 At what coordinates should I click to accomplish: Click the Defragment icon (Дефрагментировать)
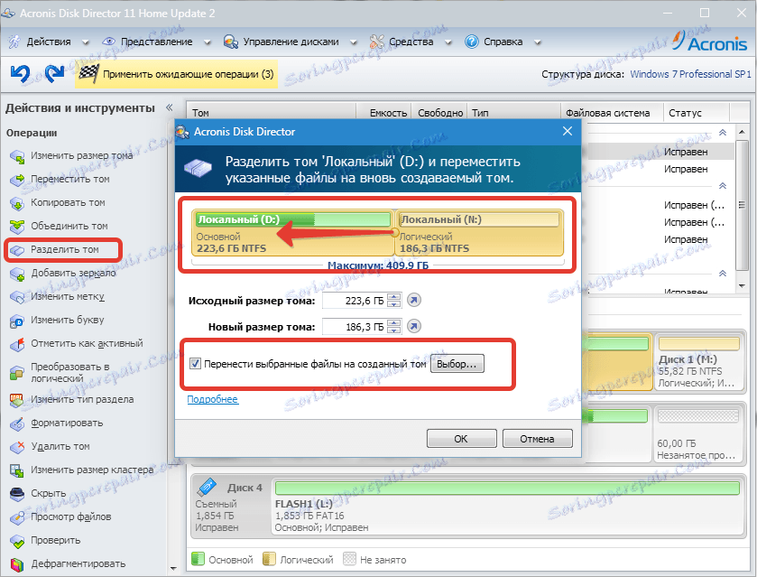pyautogui.click(x=17, y=564)
